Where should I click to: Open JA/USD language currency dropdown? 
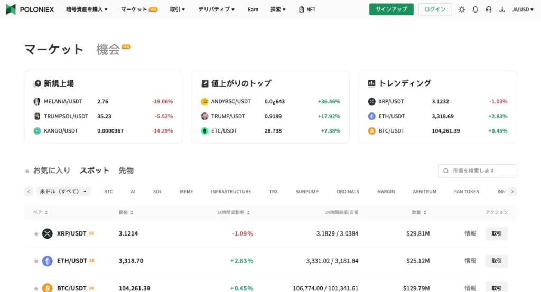523,10
